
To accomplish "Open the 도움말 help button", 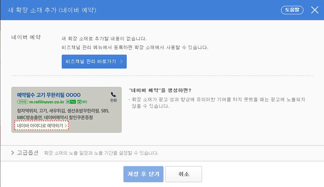I will pos(292,10).
